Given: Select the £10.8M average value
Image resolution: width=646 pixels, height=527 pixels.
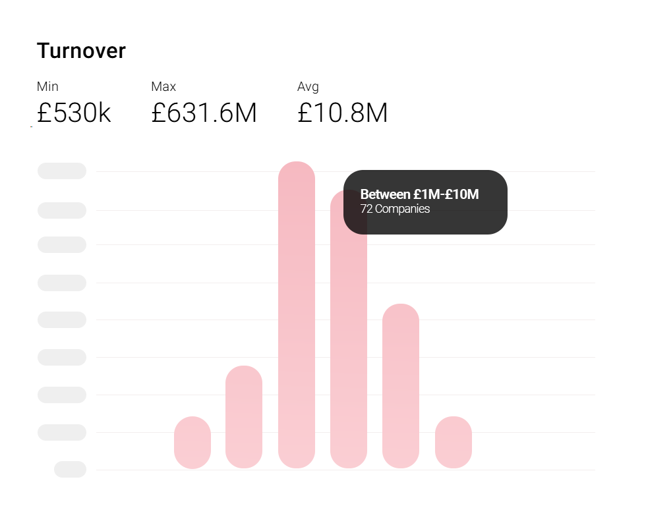Looking at the screenshot, I should 343,113.
